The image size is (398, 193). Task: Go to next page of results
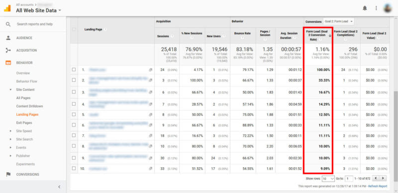383,178
